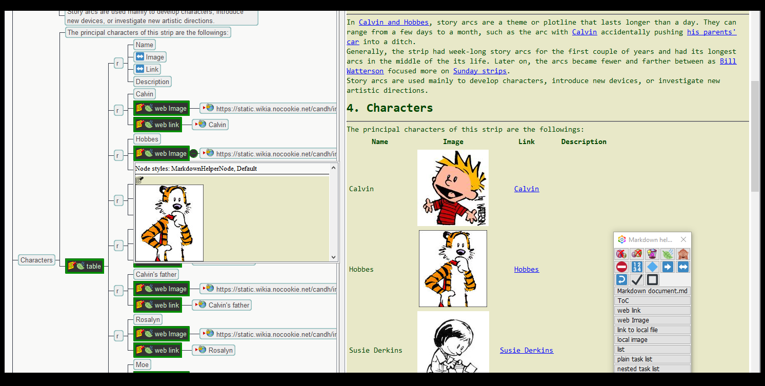Click the Hobbes image in the node tooltip
This screenshot has height=386, width=765.
pyautogui.click(x=169, y=223)
